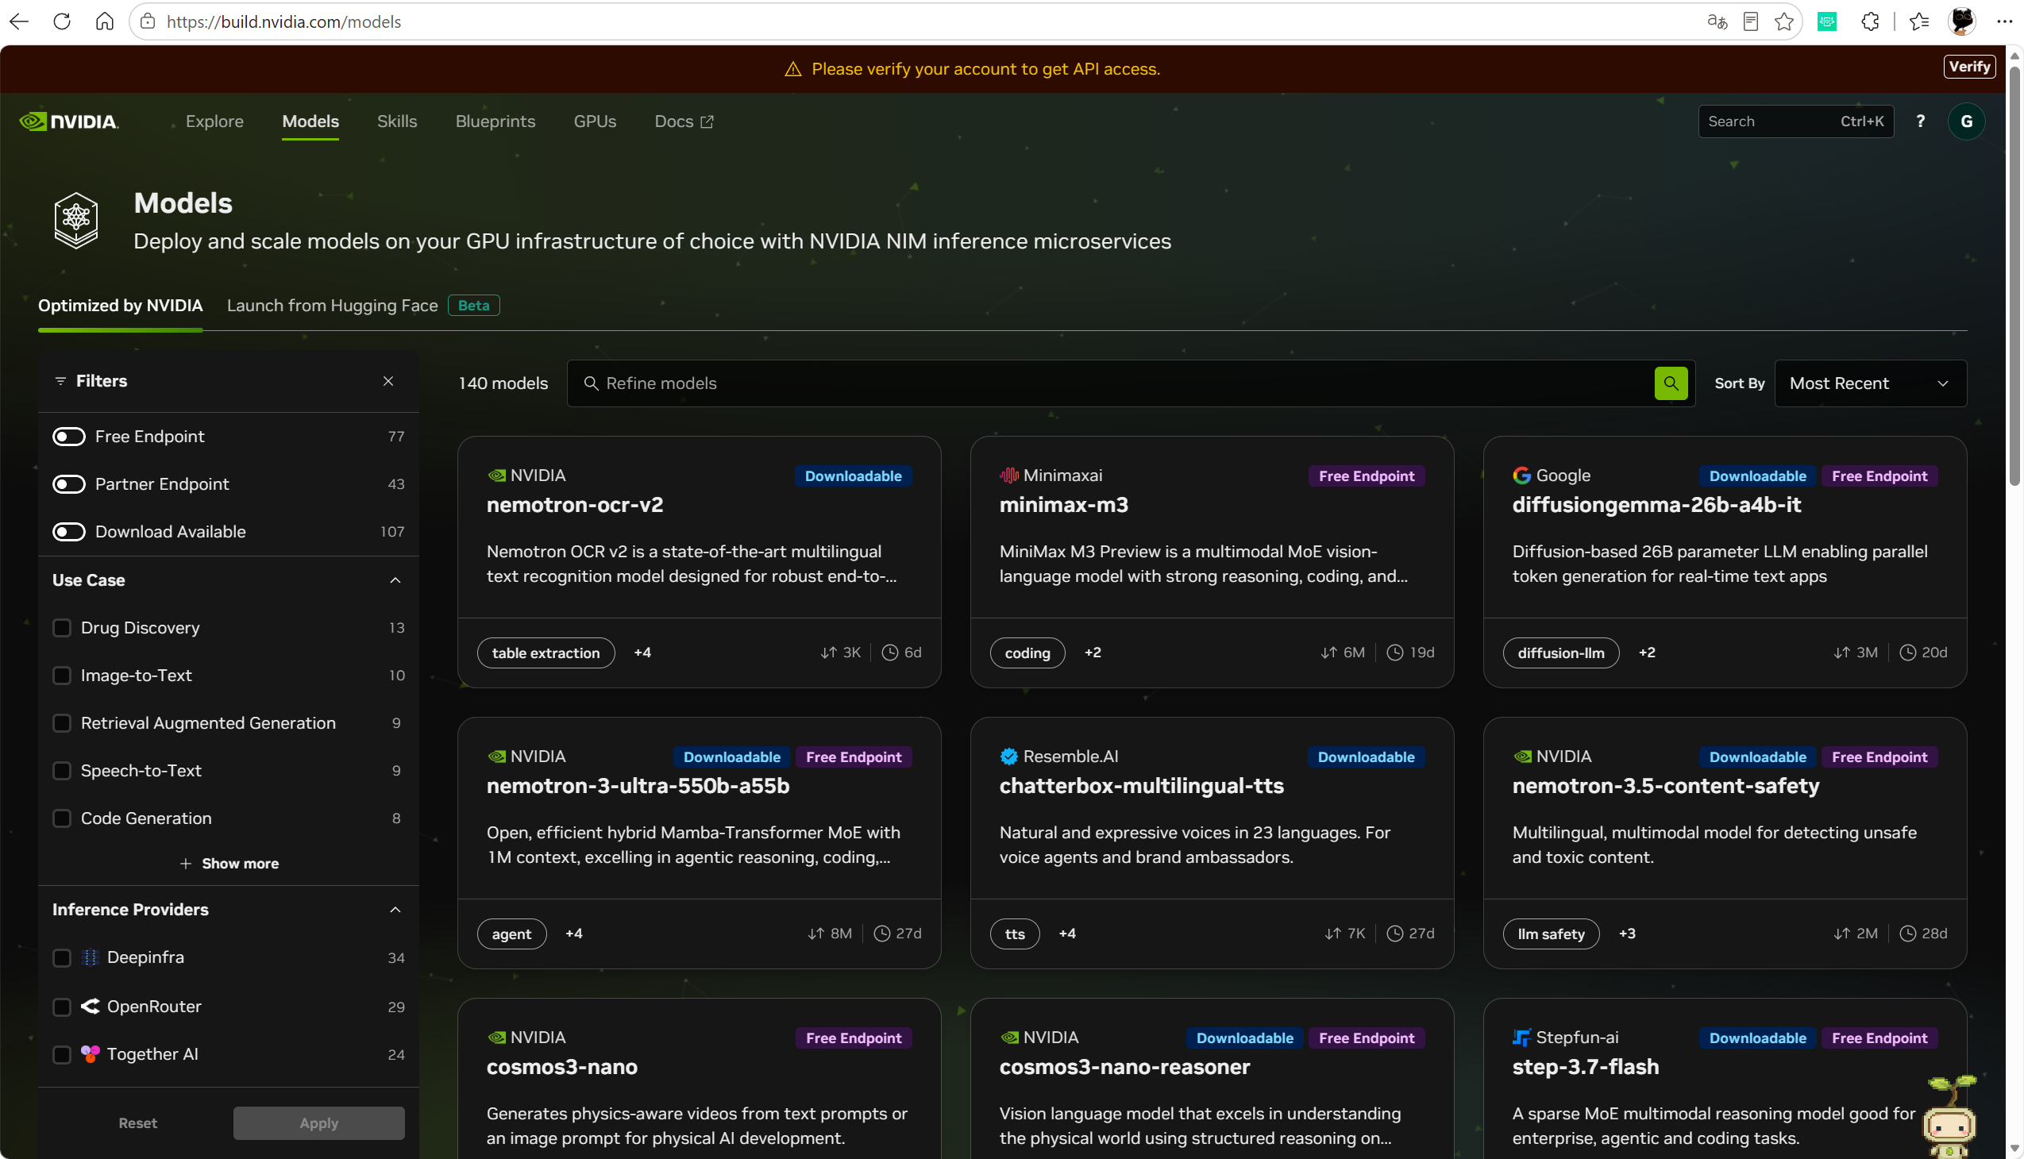Viewport: 2024px width, 1159px height.
Task: Open the GPUs nav item
Action: [x=595, y=121]
